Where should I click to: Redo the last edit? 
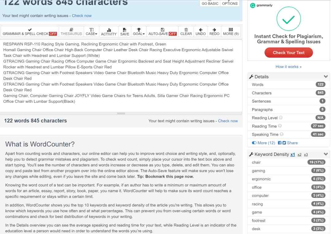[x=214, y=32]
